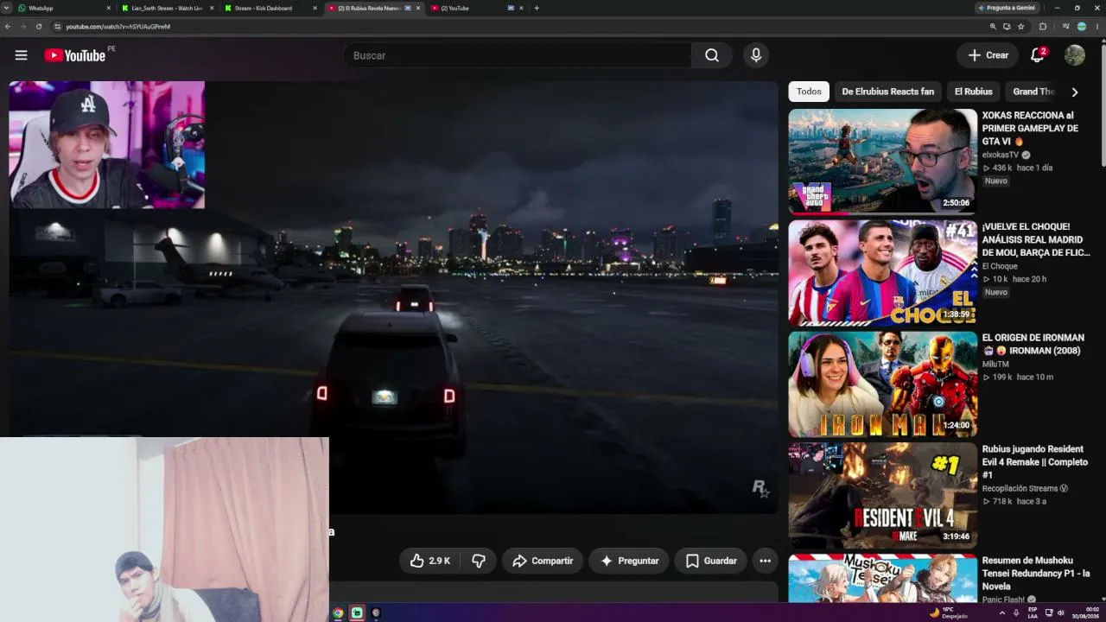Select the Grand Theft filter chip
This screenshot has width=1106, height=622.
[1033, 92]
